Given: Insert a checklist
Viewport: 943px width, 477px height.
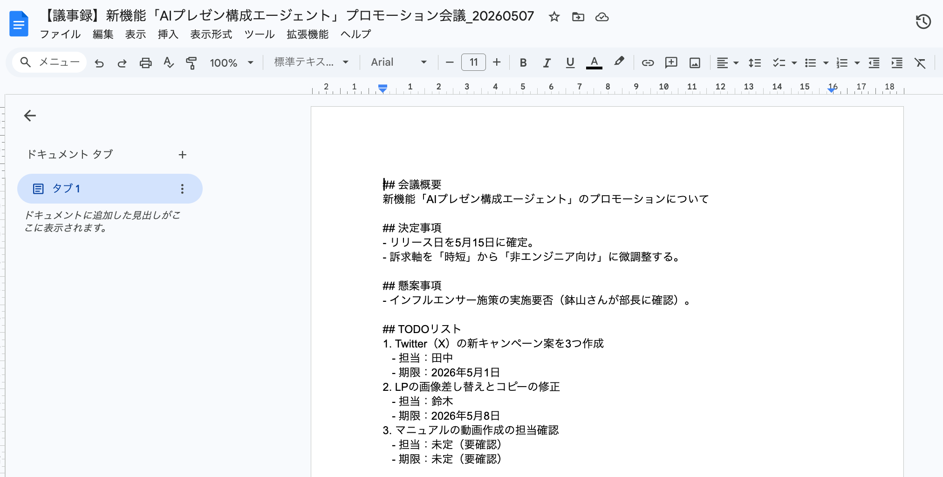Looking at the screenshot, I should point(779,63).
